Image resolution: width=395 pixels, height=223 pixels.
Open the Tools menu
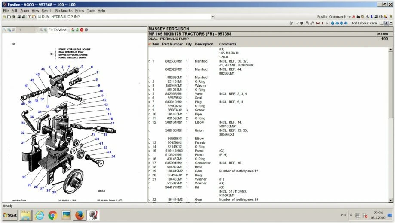[91, 11]
